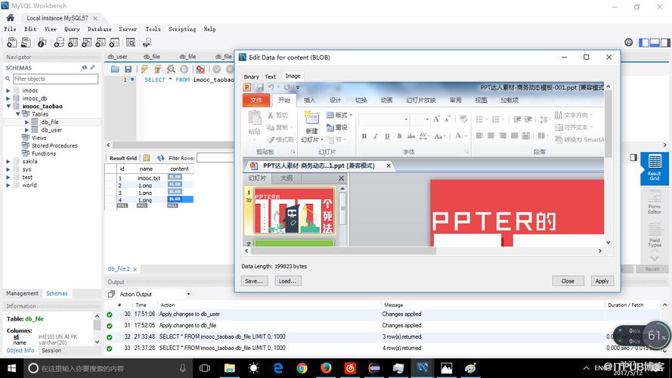This screenshot has height=378, width=672.
Task: Open the Windows Start menu
Action: (11, 368)
